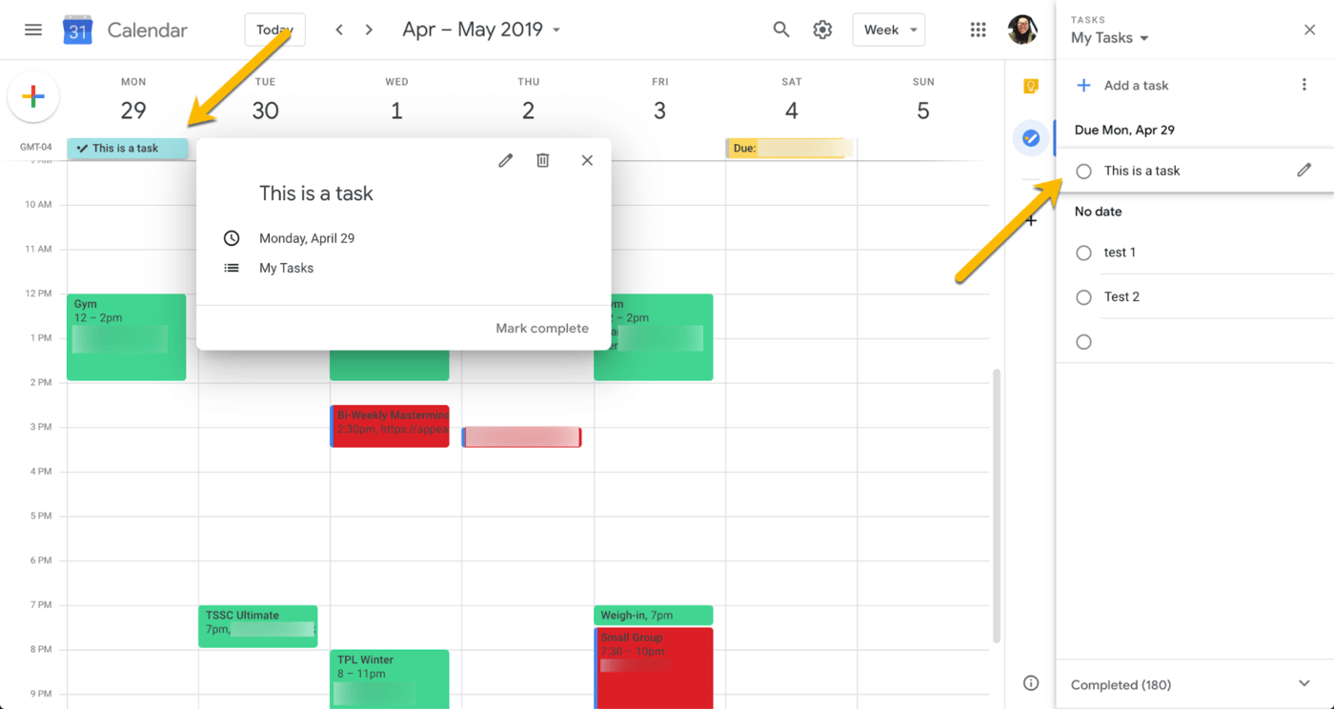Open the Tasks options three-dot menu

pyautogui.click(x=1304, y=85)
